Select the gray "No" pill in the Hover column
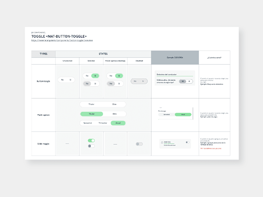The height and width of the screenshot is (197, 263). pos(111,84)
